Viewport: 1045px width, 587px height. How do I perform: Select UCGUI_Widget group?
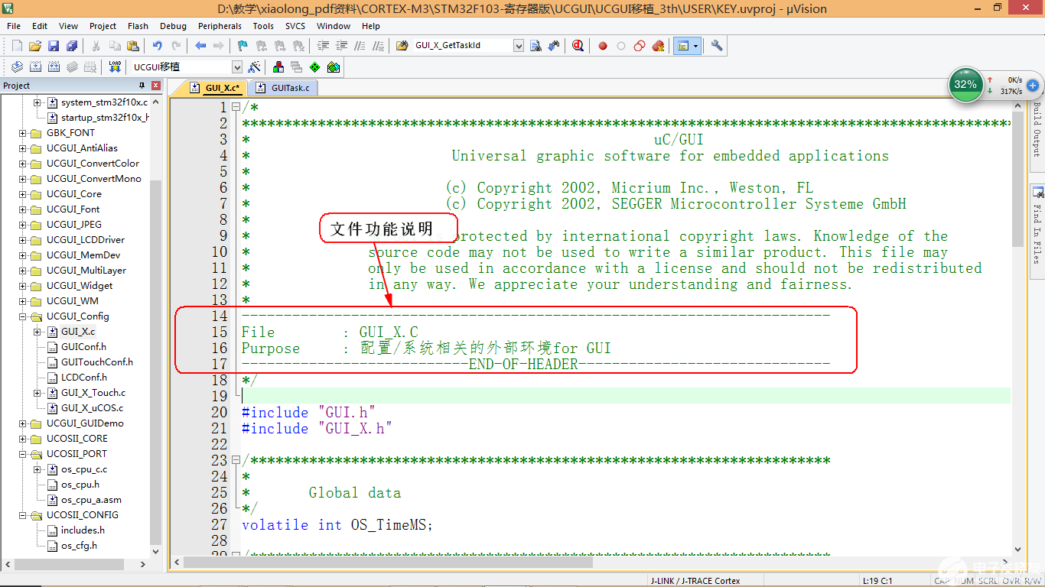80,286
